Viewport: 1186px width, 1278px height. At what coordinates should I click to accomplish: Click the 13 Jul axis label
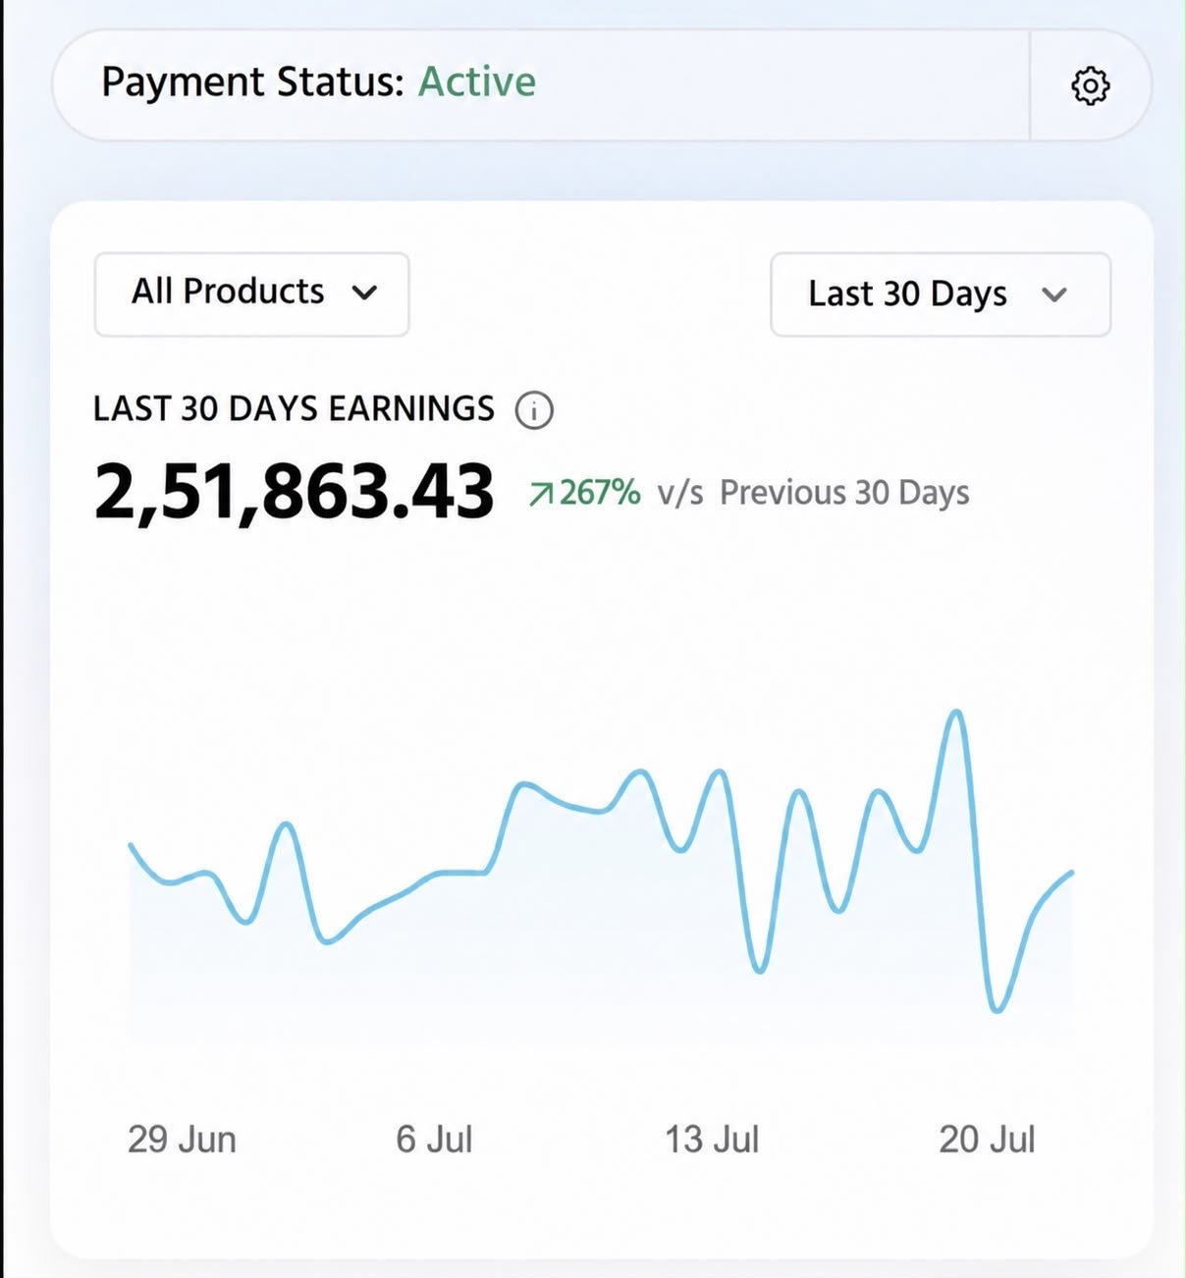click(712, 1140)
